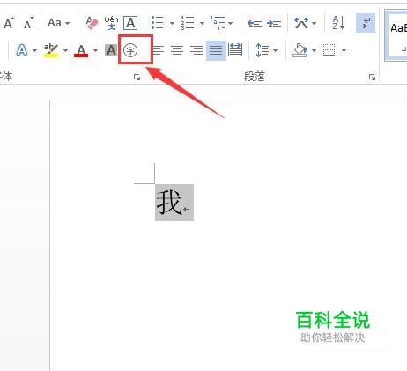Apply the yellow text highlight color
407x371 pixels.
[51, 50]
